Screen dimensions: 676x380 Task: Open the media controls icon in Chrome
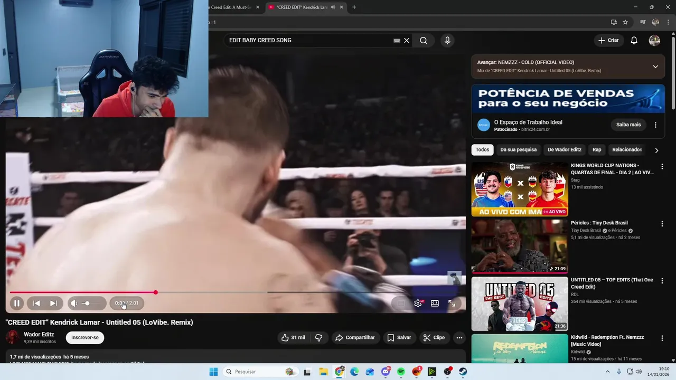(x=643, y=22)
